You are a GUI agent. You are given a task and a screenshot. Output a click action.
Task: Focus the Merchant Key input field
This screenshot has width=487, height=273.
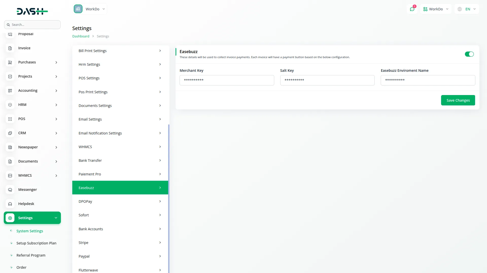click(227, 80)
